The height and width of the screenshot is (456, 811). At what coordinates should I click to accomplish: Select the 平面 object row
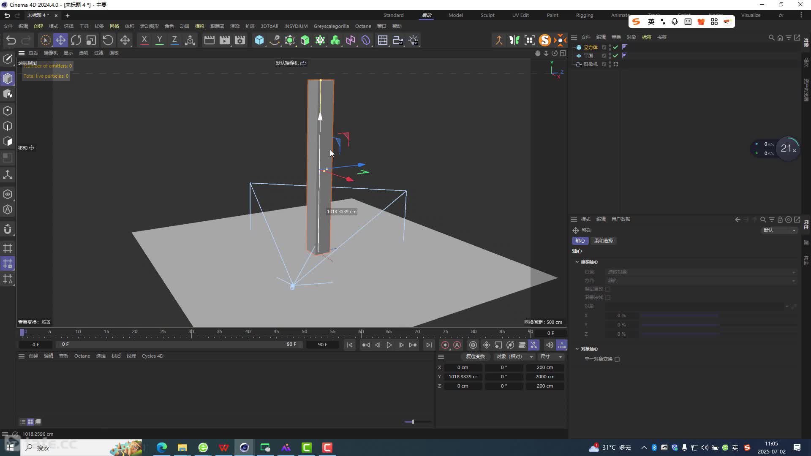pos(588,56)
